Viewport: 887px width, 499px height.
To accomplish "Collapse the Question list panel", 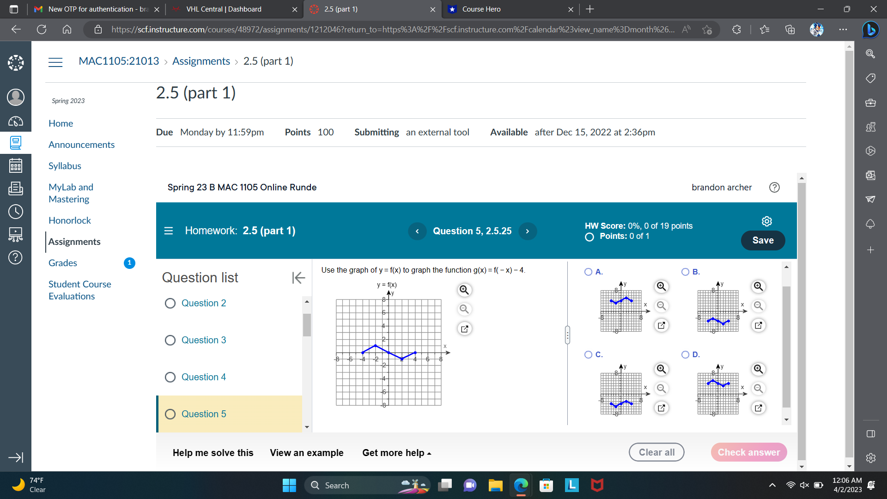I will click(298, 278).
